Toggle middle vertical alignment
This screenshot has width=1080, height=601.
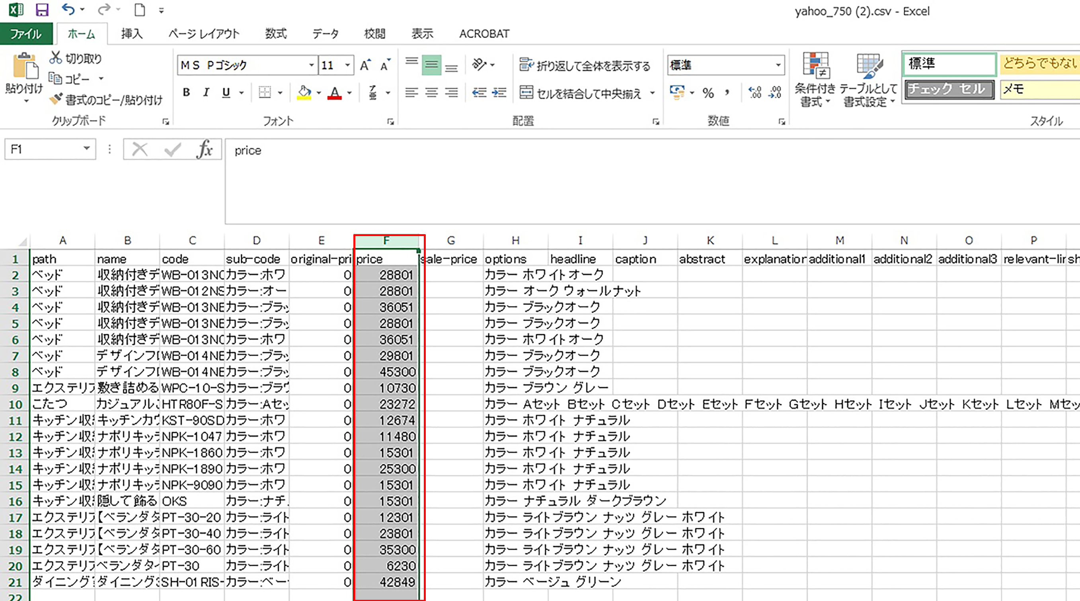click(431, 65)
